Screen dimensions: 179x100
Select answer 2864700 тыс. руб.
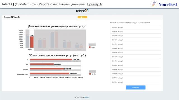click(x=136, y=61)
